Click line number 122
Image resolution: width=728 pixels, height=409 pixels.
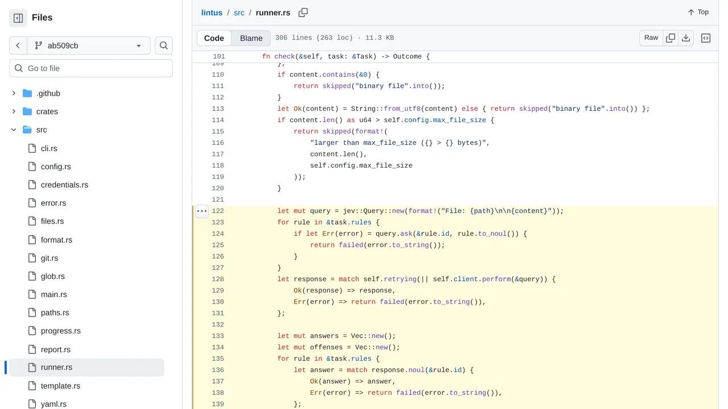pos(217,211)
